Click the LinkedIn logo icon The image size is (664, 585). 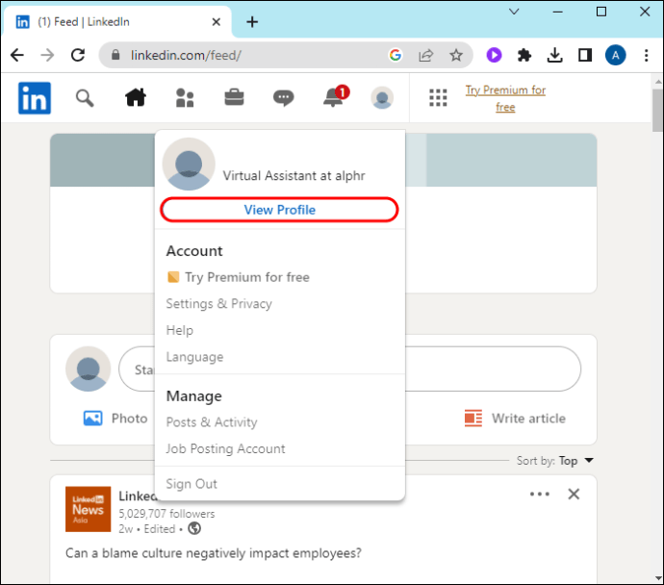tap(35, 98)
